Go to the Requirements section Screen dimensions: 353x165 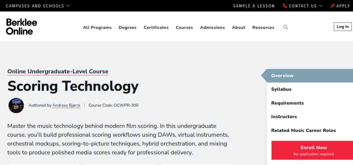pos(287,103)
